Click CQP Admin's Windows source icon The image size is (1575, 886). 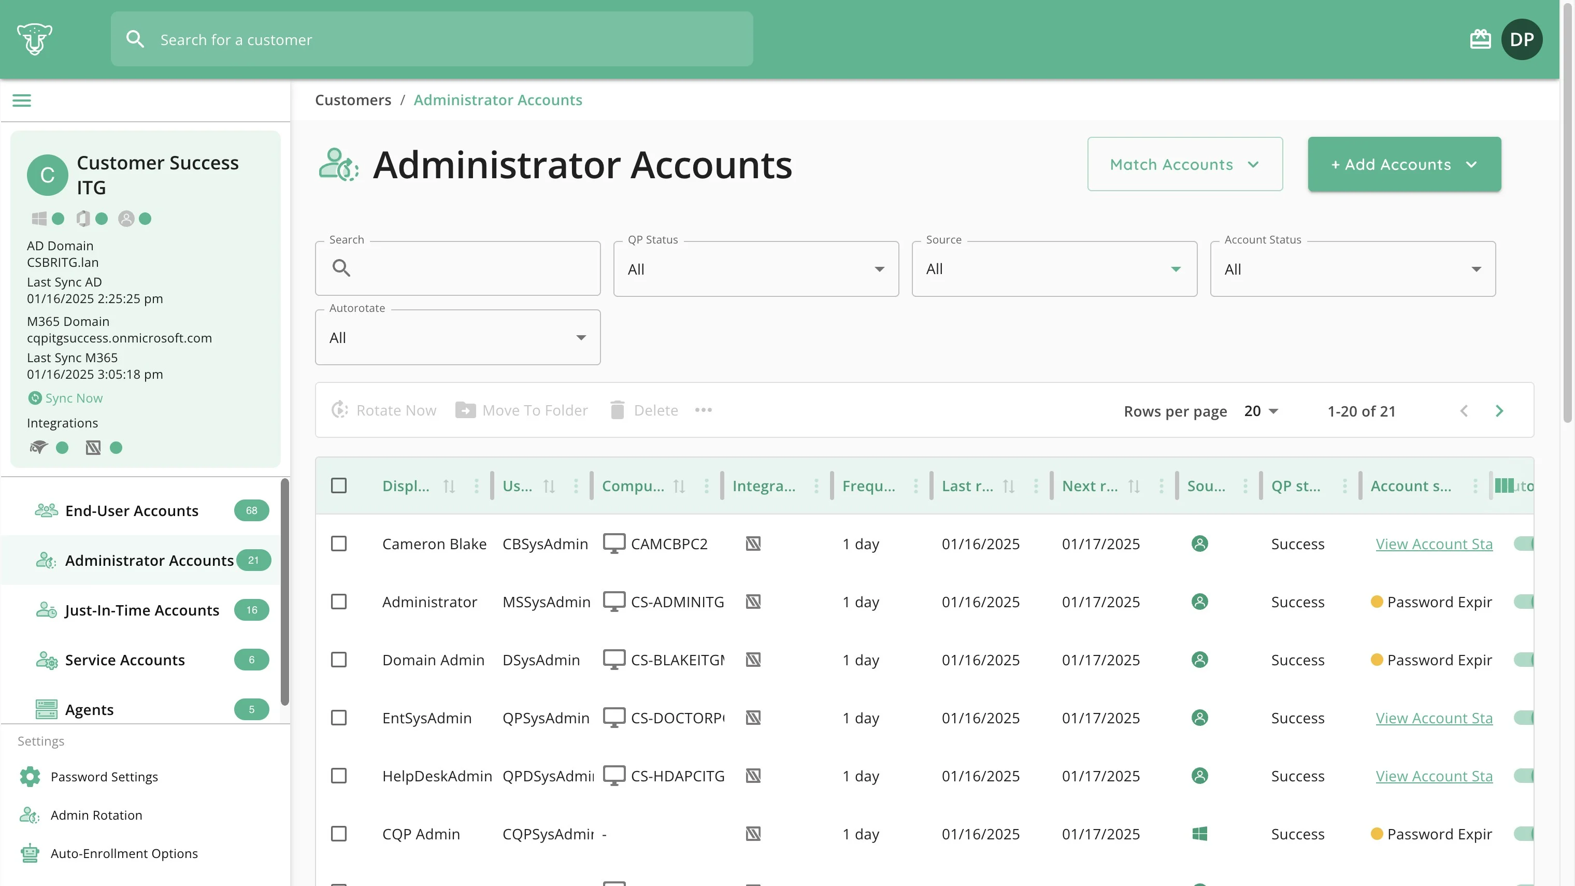[1199, 834]
